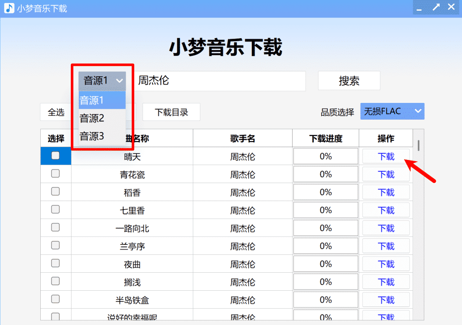Viewport: 462px width, 325px height.
Task: Click the 下载进度 column header
Action: [325, 138]
